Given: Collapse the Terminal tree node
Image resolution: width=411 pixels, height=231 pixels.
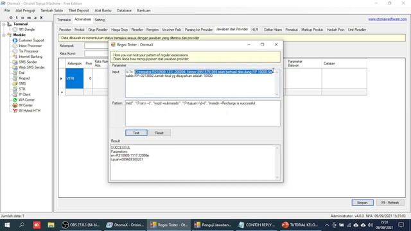Looking at the screenshot, I should pos(4,24).
